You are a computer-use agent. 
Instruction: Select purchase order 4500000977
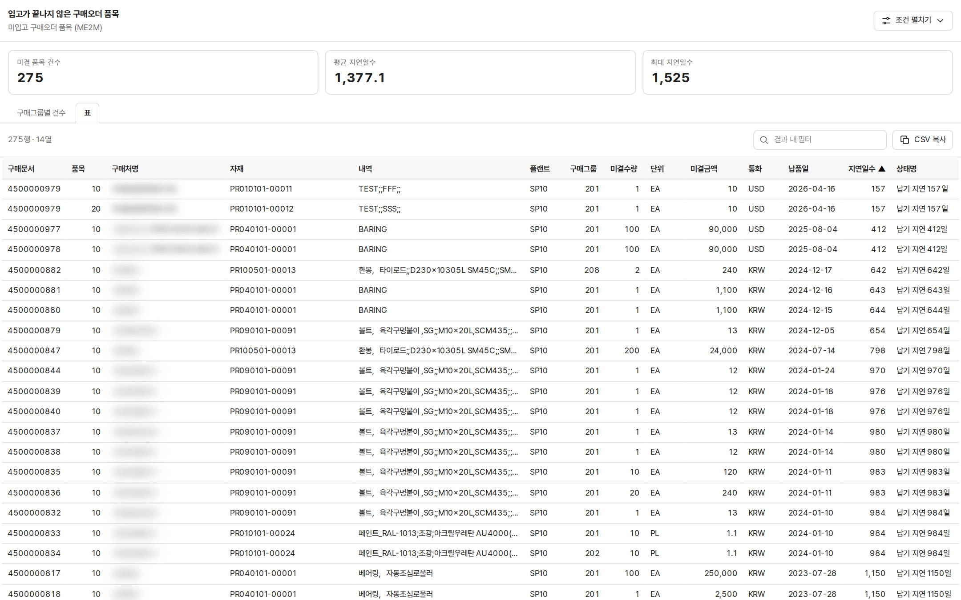[x=34, y=229]
